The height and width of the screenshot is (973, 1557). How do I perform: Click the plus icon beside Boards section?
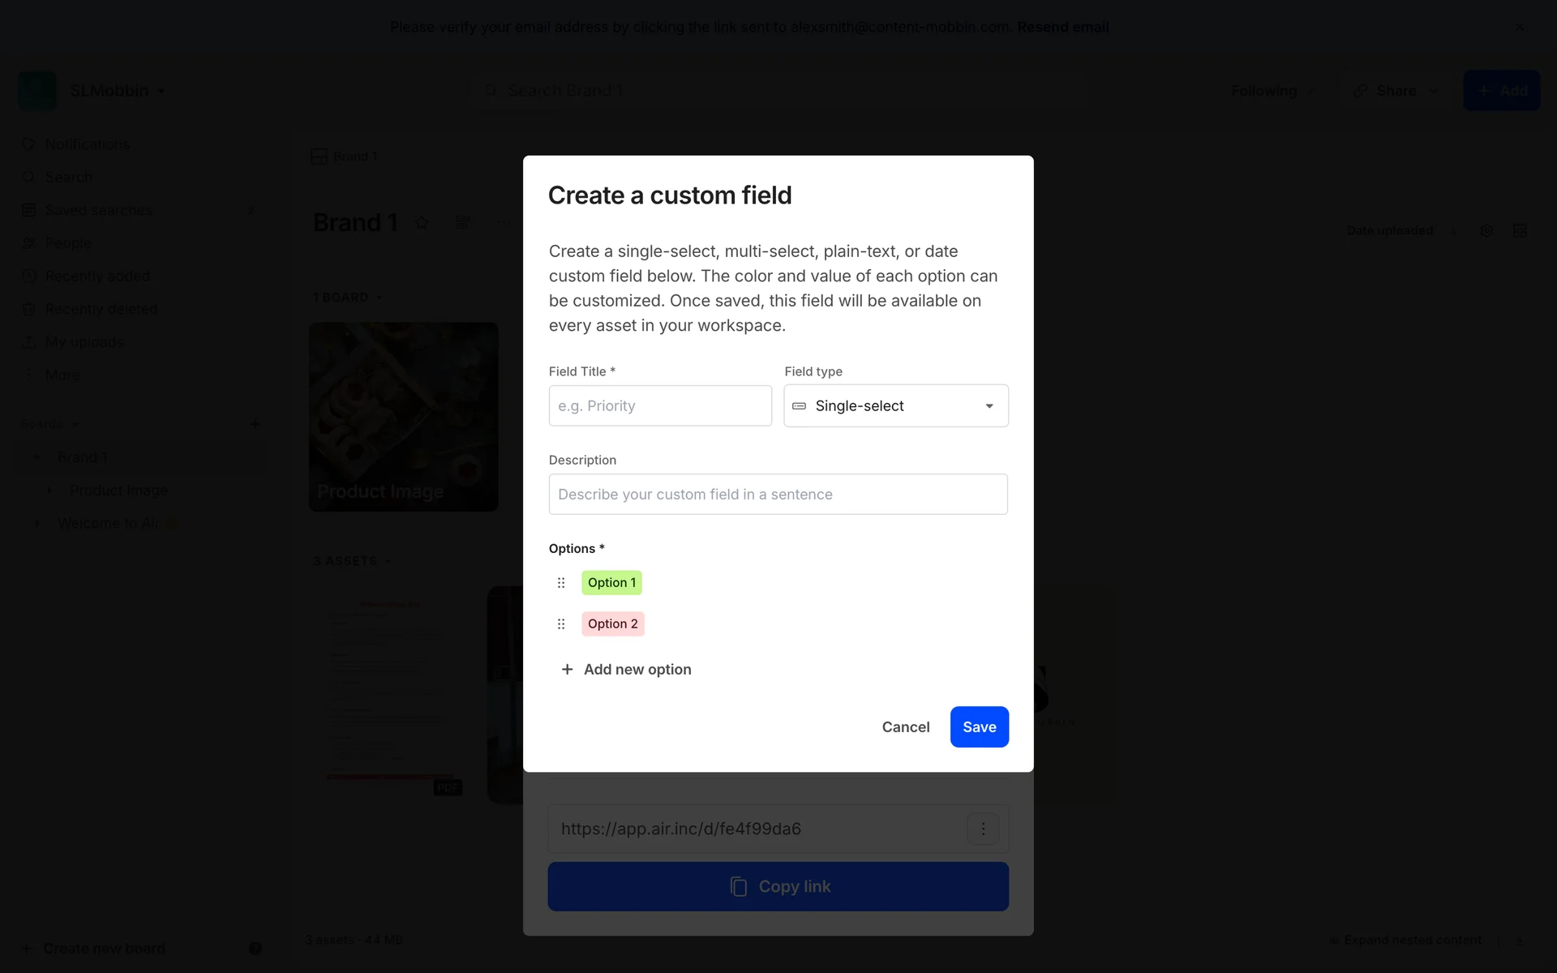(255, 424)
